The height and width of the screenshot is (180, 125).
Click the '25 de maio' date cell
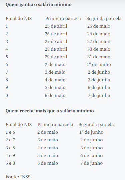click(99, 26)
